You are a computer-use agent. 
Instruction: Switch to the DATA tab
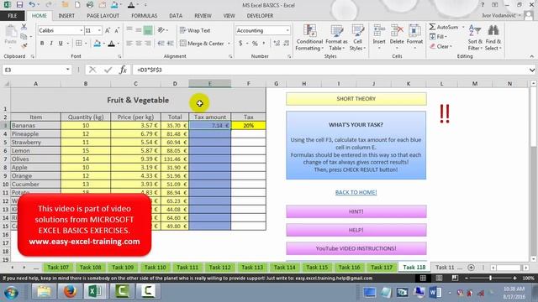pos(176,16)
